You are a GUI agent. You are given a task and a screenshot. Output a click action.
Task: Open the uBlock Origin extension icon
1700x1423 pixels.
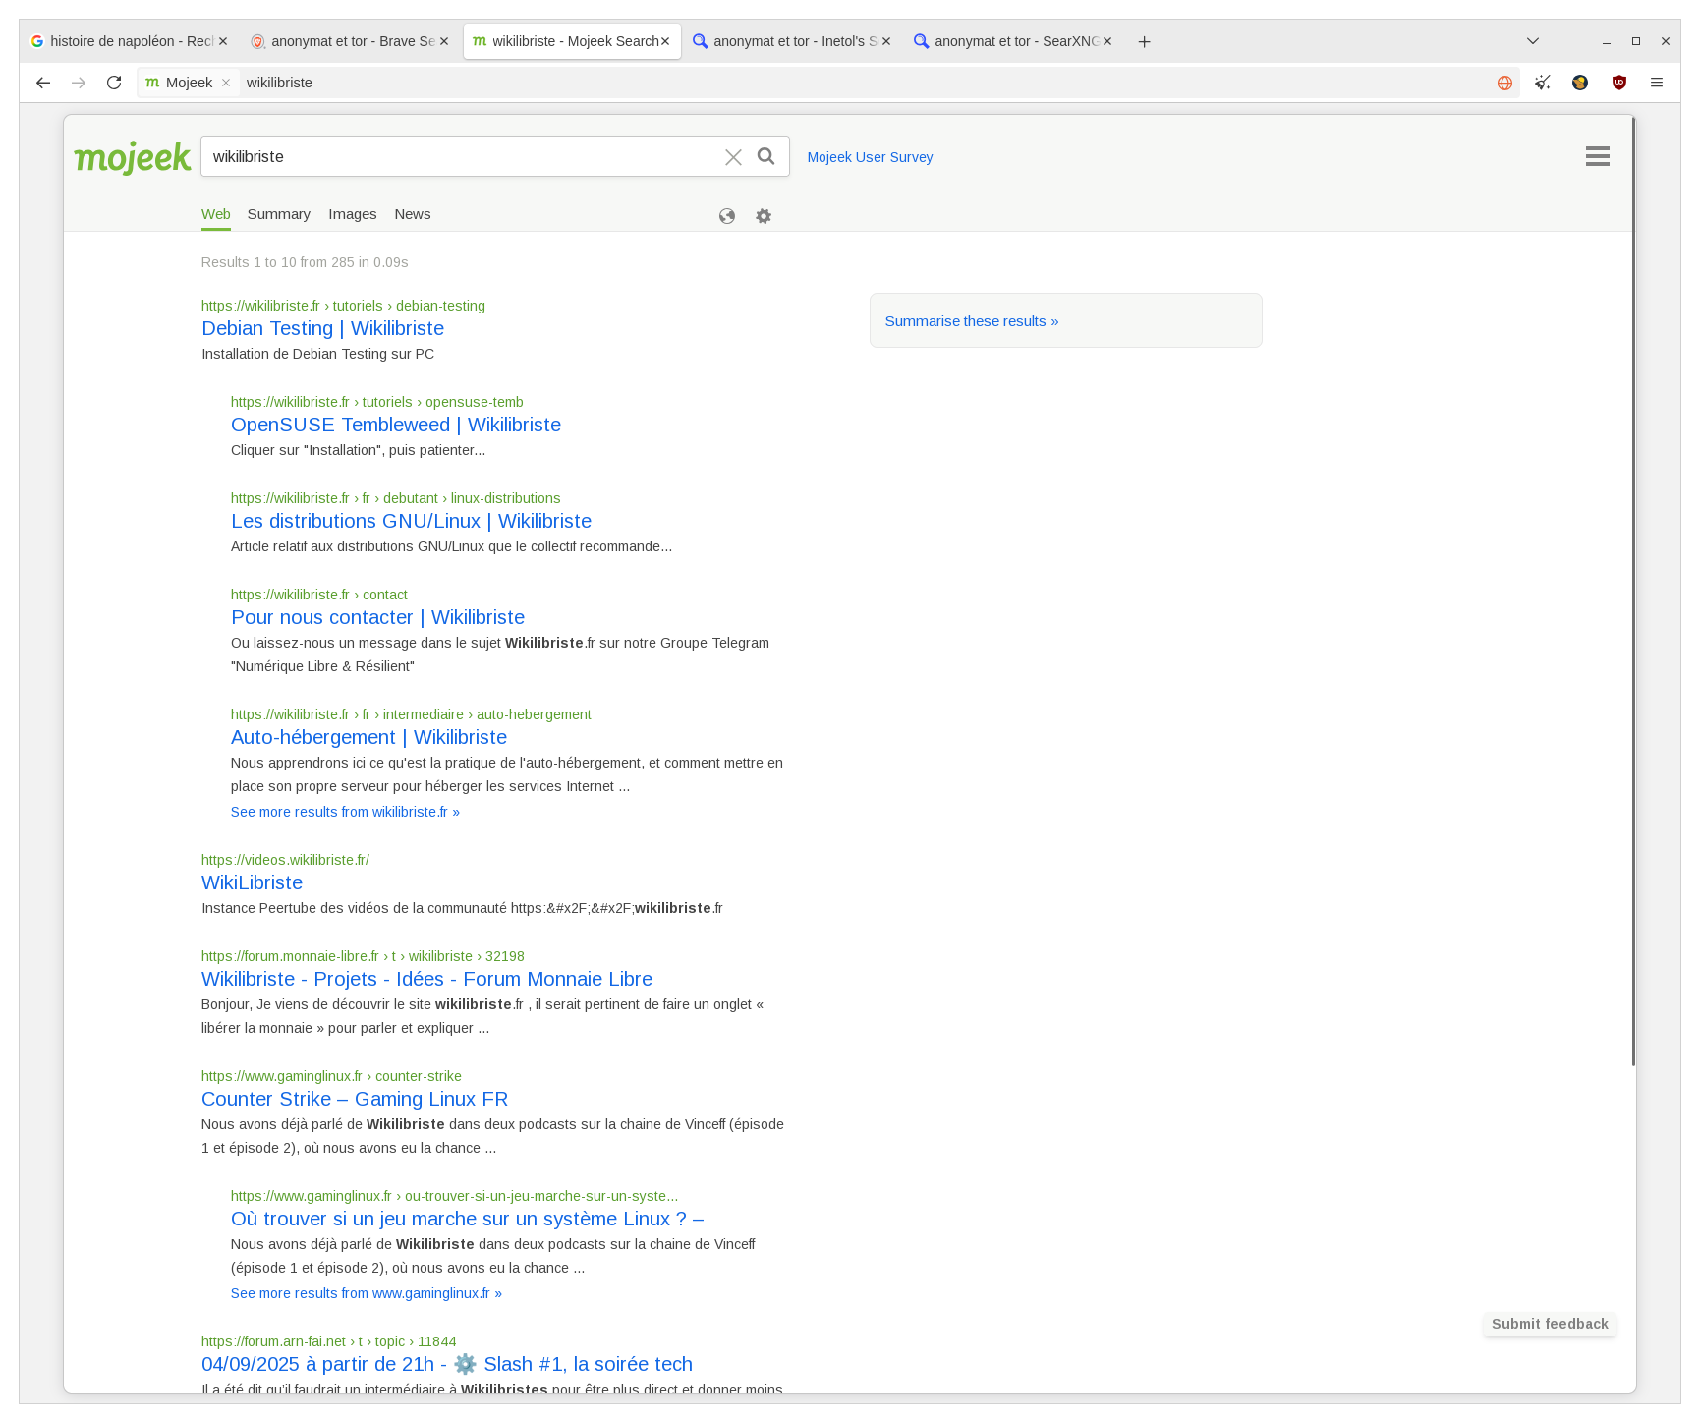pyautogui.click(x=1618, y=83)
